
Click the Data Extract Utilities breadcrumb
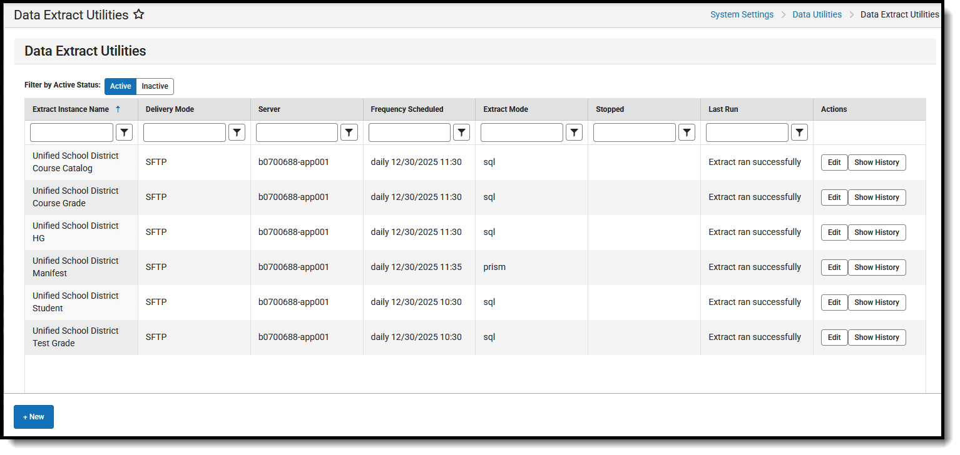[899, 14]
